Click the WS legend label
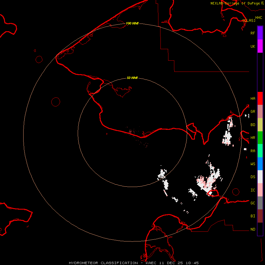The height and width of the screenshot is (265, 265). (253, 164)
